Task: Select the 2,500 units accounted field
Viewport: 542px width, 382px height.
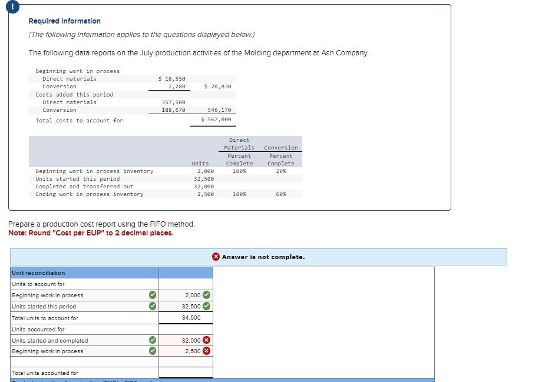Action: (186, 351)
